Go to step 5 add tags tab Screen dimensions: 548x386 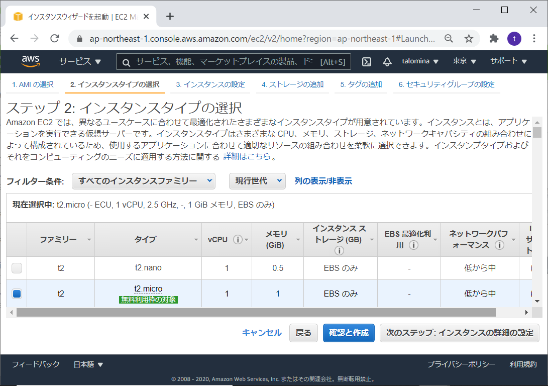(361, 84)
